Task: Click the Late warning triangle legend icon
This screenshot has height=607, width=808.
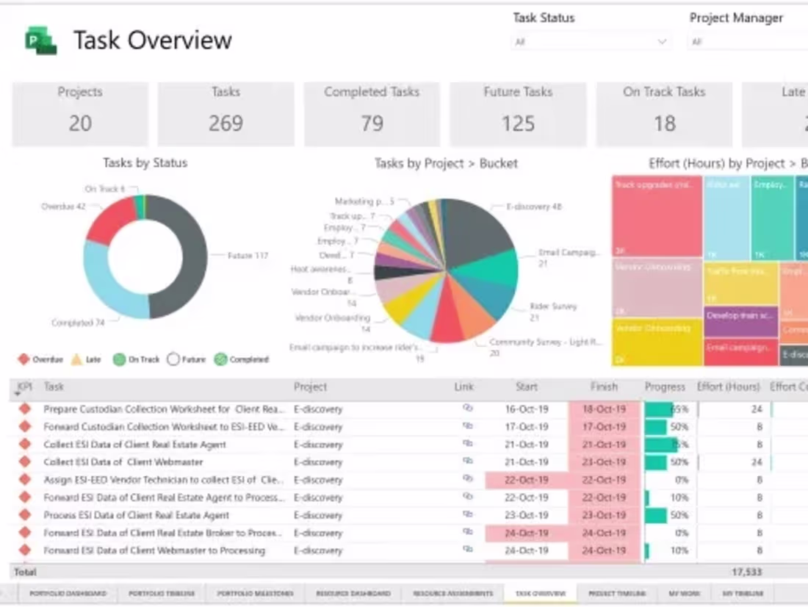Action: [76, 359]
